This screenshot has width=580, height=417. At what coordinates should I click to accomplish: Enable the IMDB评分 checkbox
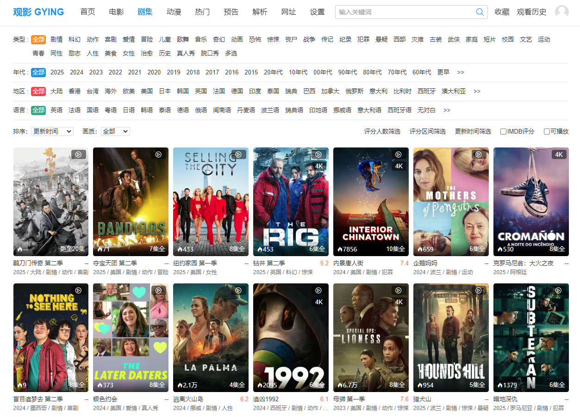pyautogui.click(x=503, y=132)
